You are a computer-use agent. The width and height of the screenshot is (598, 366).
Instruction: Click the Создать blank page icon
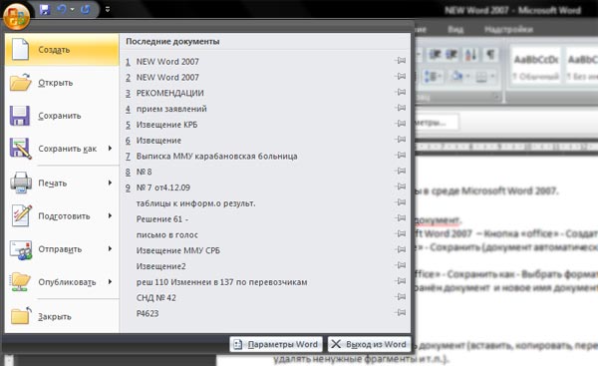(x=20, y=49)
